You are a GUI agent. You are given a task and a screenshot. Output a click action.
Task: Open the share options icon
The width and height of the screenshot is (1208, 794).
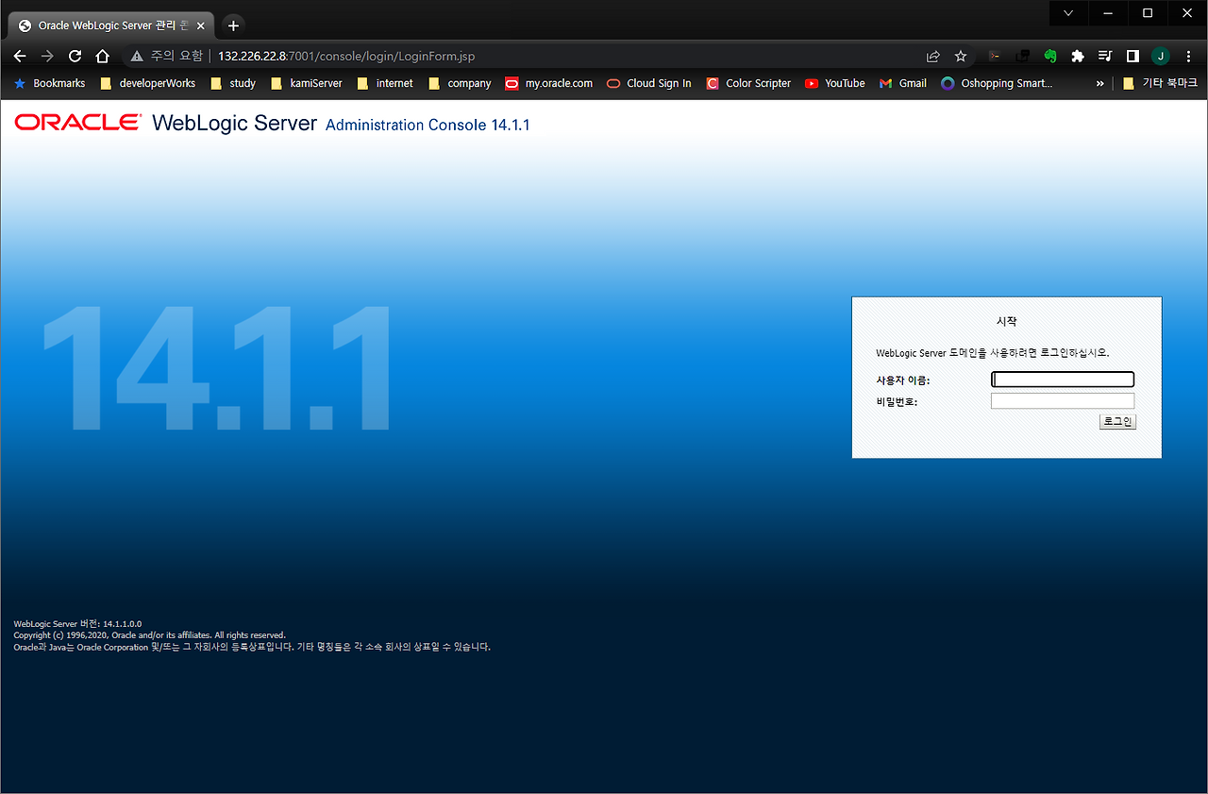pyautogui.click(x=932, y=56)
